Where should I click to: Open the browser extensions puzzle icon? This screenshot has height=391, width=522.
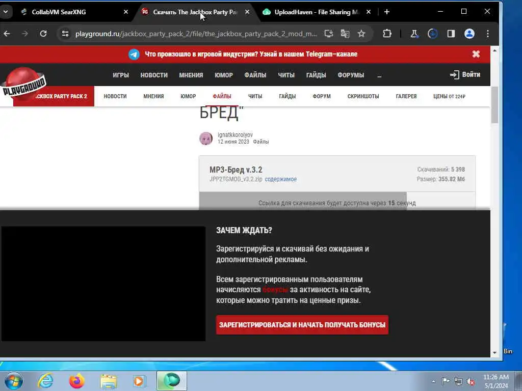(x=387, y=34)
